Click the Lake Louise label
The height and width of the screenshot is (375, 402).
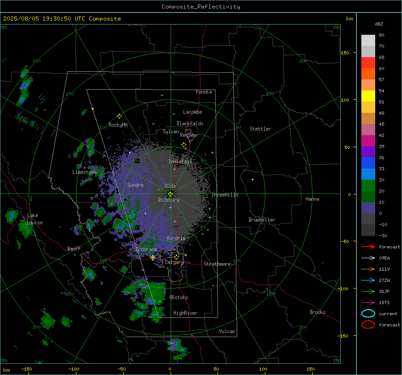click(34, 219)
